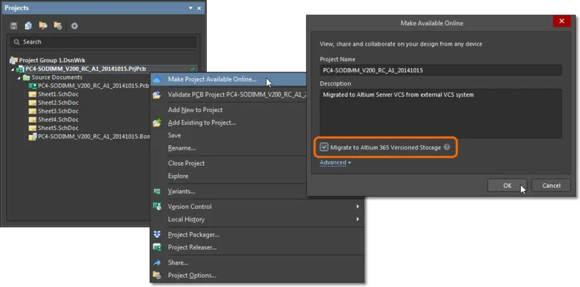Choose Share... menu entry text
Viewport: 580px width, 287px height.
[178, 262]
